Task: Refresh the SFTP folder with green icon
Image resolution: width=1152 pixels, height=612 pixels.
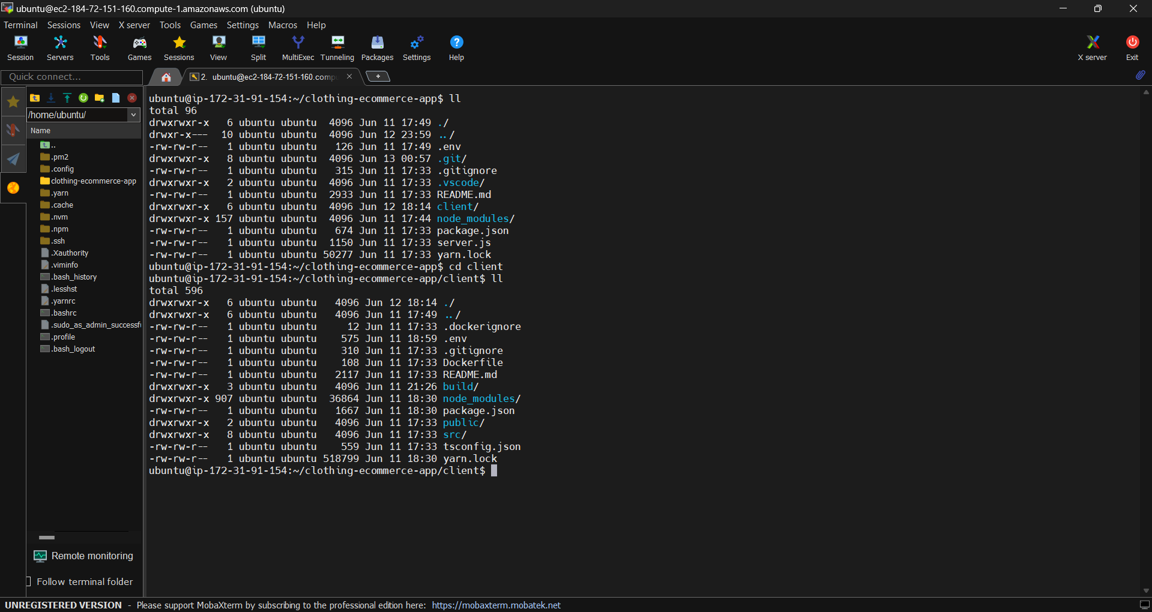Action: pos(83,98)
